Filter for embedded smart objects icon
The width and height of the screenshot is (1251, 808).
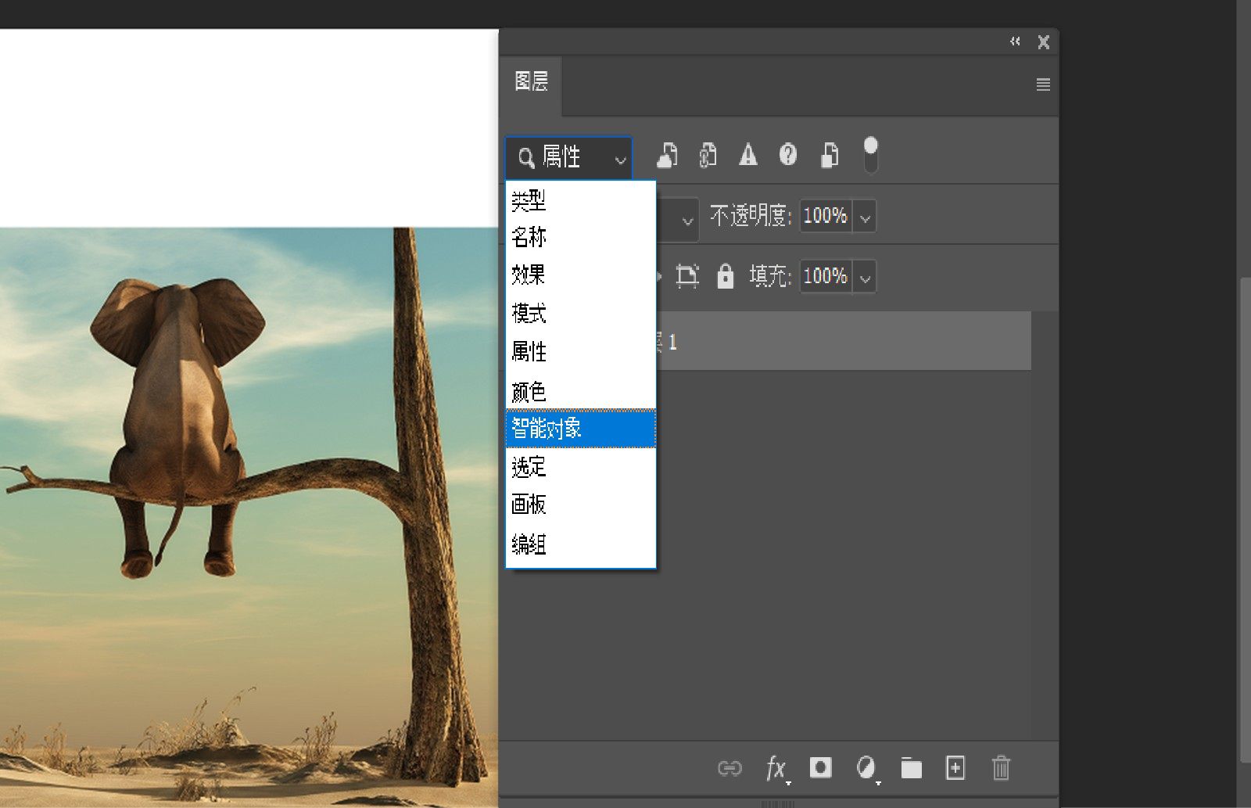pyautogui.click(x=830, y=155)
